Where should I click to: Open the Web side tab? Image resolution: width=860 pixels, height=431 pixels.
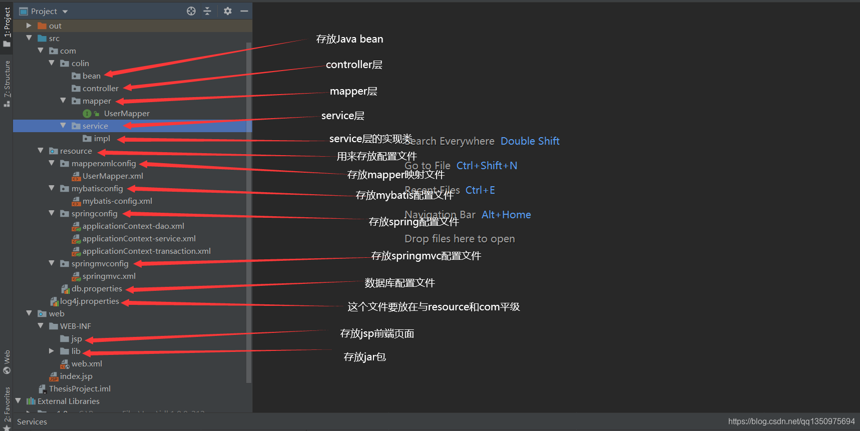point(7,362)
